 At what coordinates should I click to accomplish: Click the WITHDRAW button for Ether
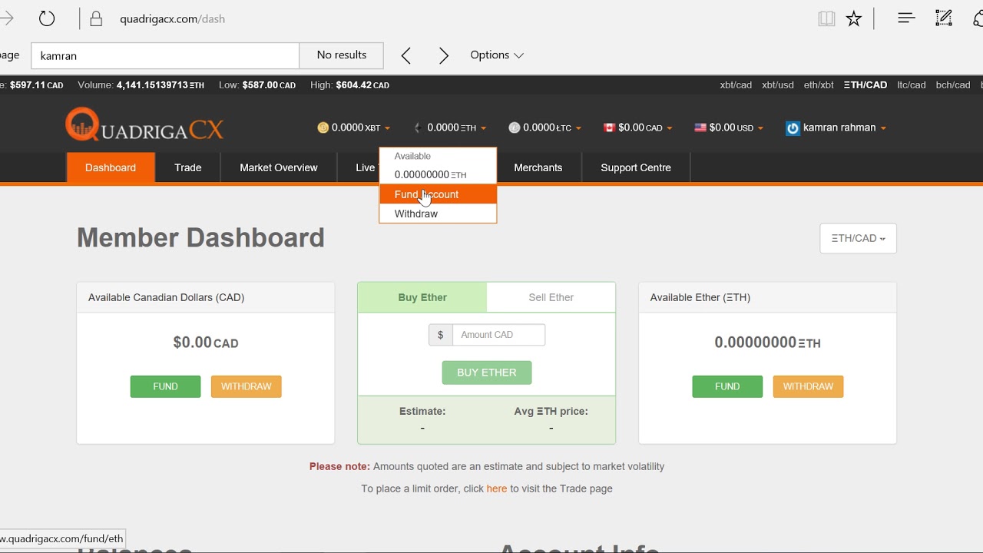[x=808, y=386]
